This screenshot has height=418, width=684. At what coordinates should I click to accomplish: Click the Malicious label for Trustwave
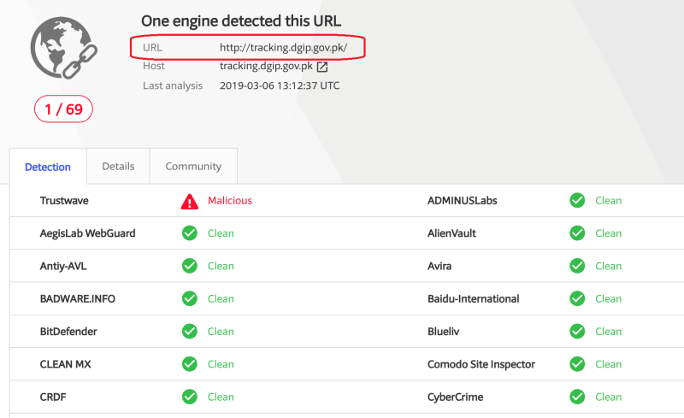[230, 201]
